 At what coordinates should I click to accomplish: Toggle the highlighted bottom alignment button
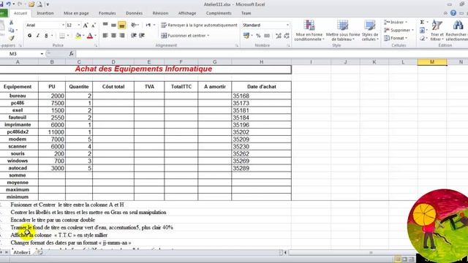122,25
